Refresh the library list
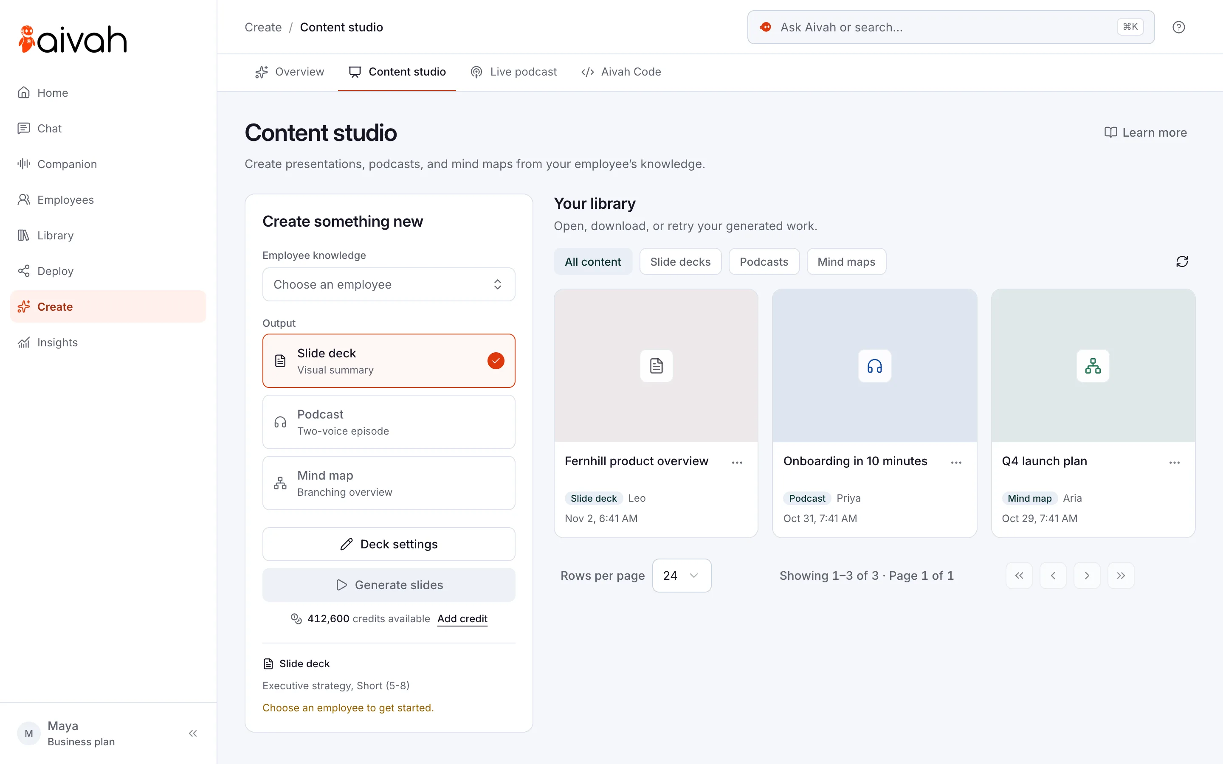1223x764 pixels. (1182, 262)
